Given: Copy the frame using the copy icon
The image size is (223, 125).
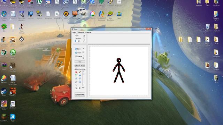Looking at the screenshot, I should click(x=84, y=39).
